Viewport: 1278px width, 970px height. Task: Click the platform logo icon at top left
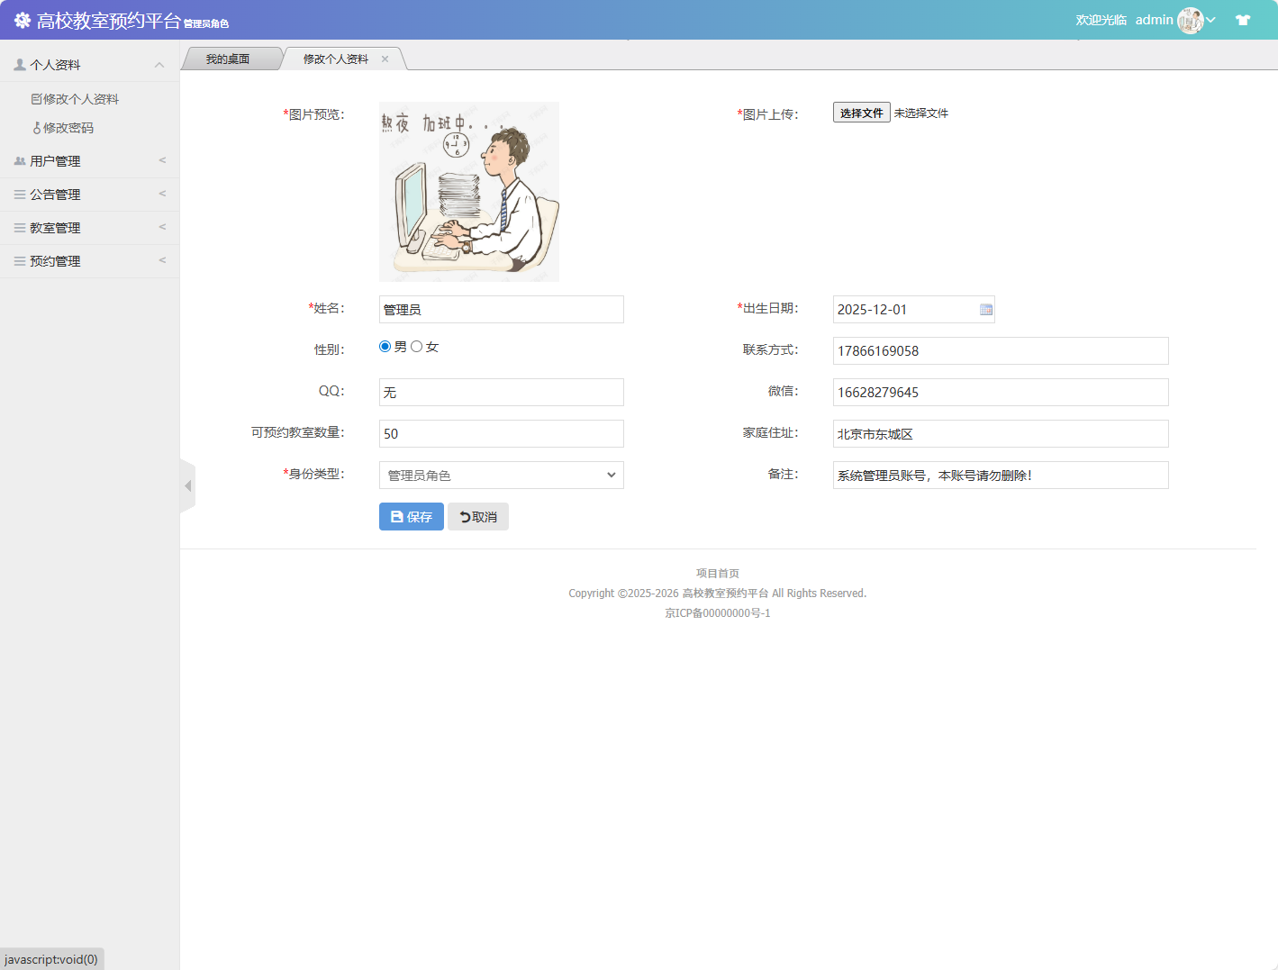(23, 19)
